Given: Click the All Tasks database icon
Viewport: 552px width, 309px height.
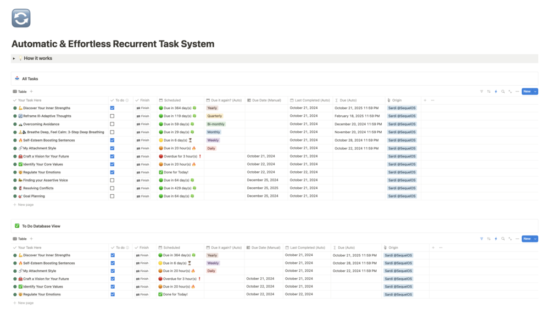Looking at the screenshot, I should click(x=17, y=78).
